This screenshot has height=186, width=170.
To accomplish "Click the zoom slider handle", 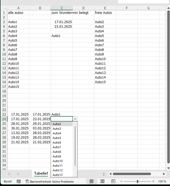I will (x=137, y=181).
